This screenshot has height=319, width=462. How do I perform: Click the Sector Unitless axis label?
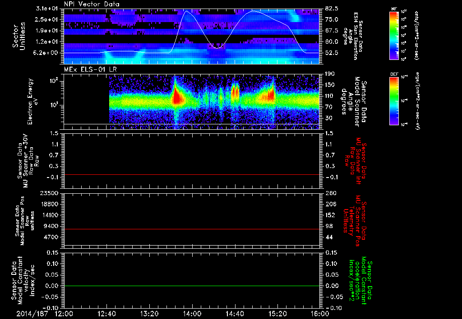[x=19, y=36]
